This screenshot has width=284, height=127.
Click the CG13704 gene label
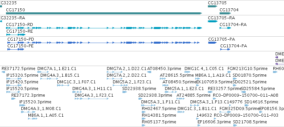tap(229, 10)
